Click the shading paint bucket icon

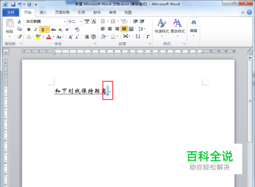pos(103,37)
